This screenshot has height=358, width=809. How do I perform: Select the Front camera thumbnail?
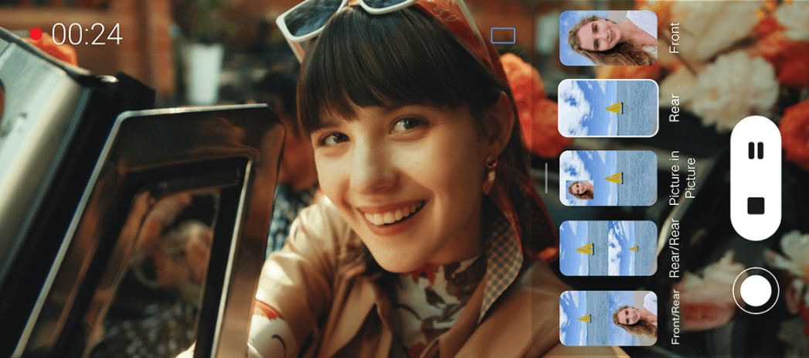608,38
